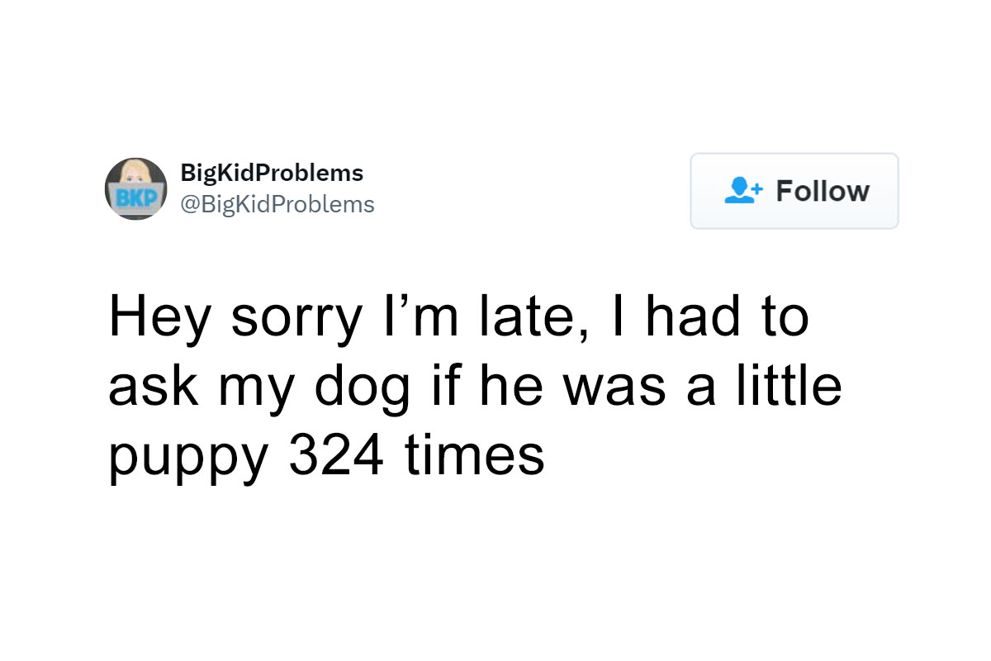Click inside the Follow button border

click(x=794, y=191)
